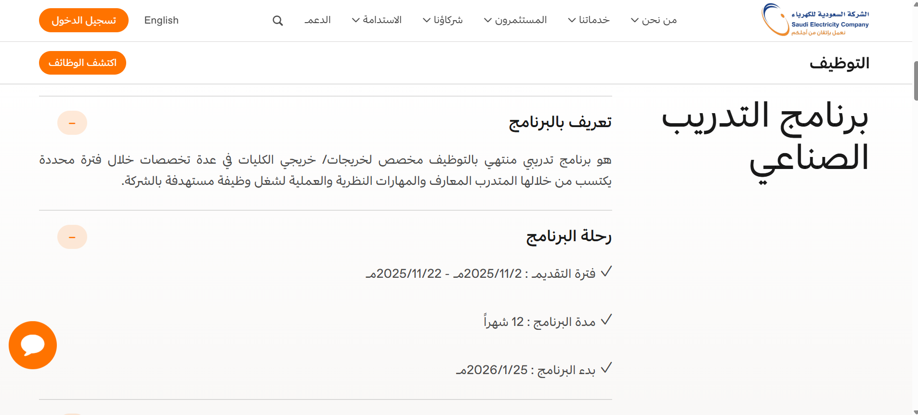
Task: Expand the خدماتنا dropdown menu
Action: 589,20
